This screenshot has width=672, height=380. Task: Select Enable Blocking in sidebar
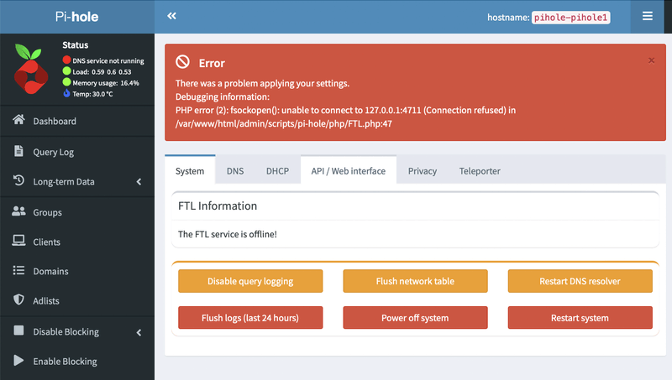(x=77, y=362)
